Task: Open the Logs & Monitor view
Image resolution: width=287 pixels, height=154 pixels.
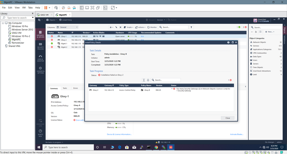Action: pyautogui.click(x=40, y=58)
